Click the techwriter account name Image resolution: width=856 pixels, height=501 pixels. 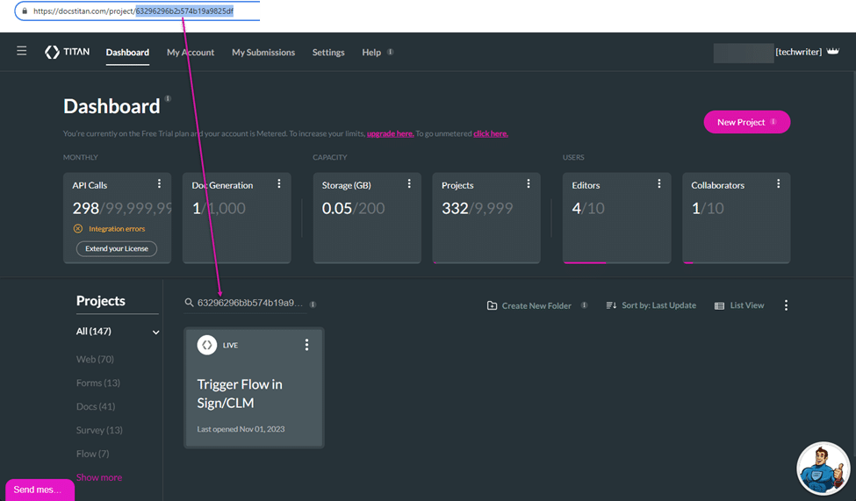(x=798, y=52)
